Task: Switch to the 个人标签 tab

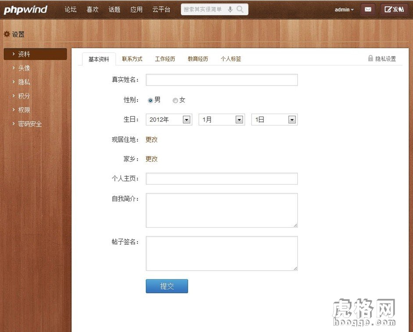Action: click(231, 58)
